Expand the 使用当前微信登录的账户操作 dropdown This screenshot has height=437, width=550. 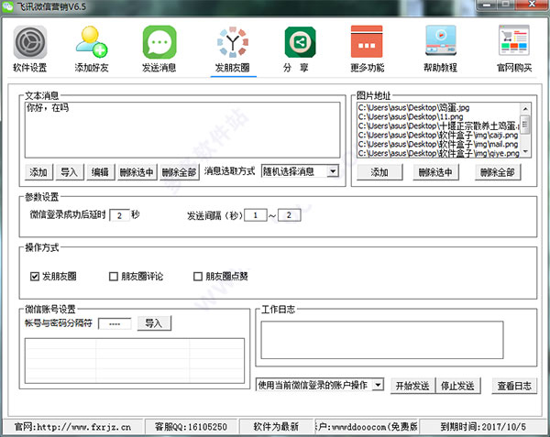(x=378, y=385)
